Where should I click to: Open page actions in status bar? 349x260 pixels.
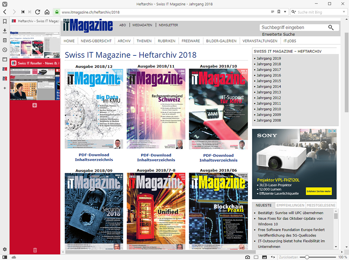(x=273, y=257)
